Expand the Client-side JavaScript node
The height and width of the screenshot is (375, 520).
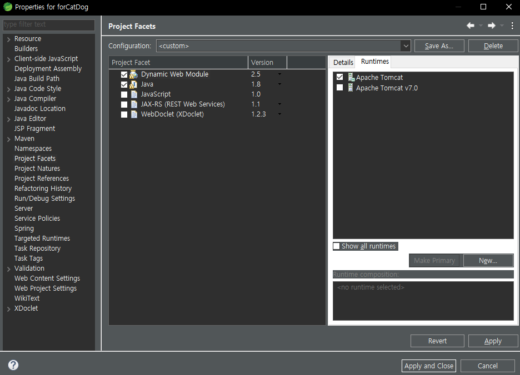(9, 59)
